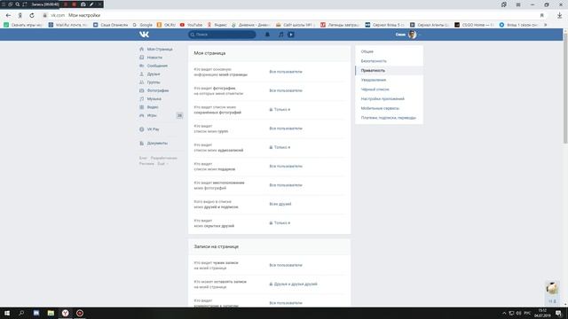Open the notifications bell in VK header
Viewport: 568px width, 319px height.
[267, 35]
